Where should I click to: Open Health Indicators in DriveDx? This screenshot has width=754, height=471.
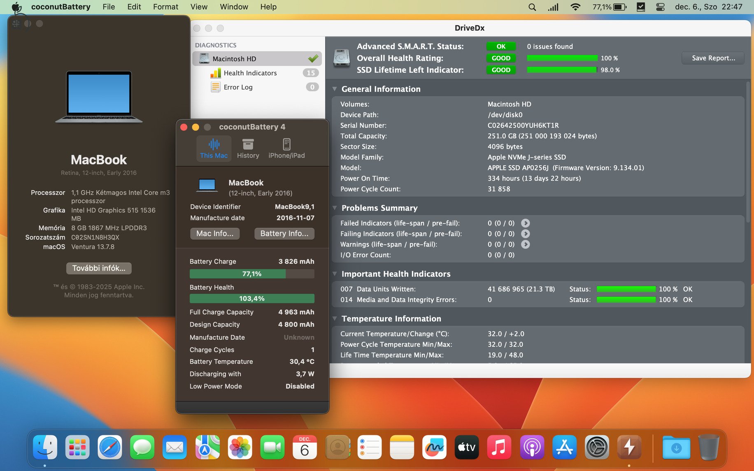(x=250, y=73)
